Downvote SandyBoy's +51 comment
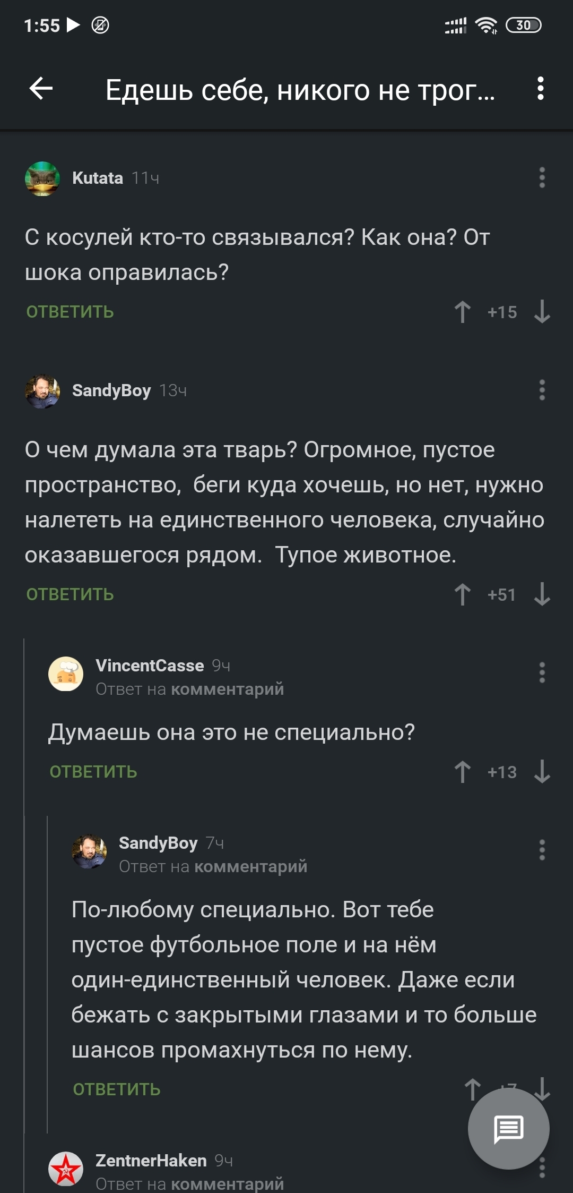This screenshot has width=573, height=1193. pos(542,594)
